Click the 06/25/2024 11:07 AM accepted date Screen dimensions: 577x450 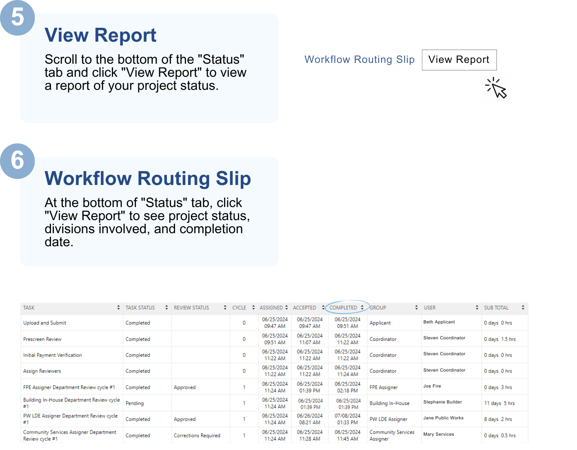coord(310,339)
